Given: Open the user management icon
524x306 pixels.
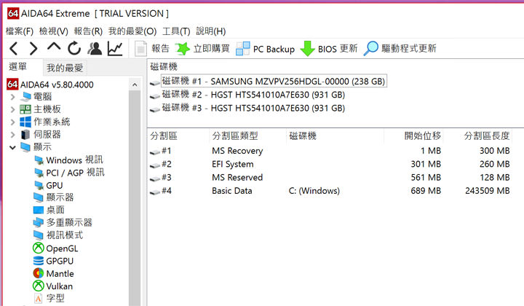Looking at the screenshot, I should [x=95, y=49].
